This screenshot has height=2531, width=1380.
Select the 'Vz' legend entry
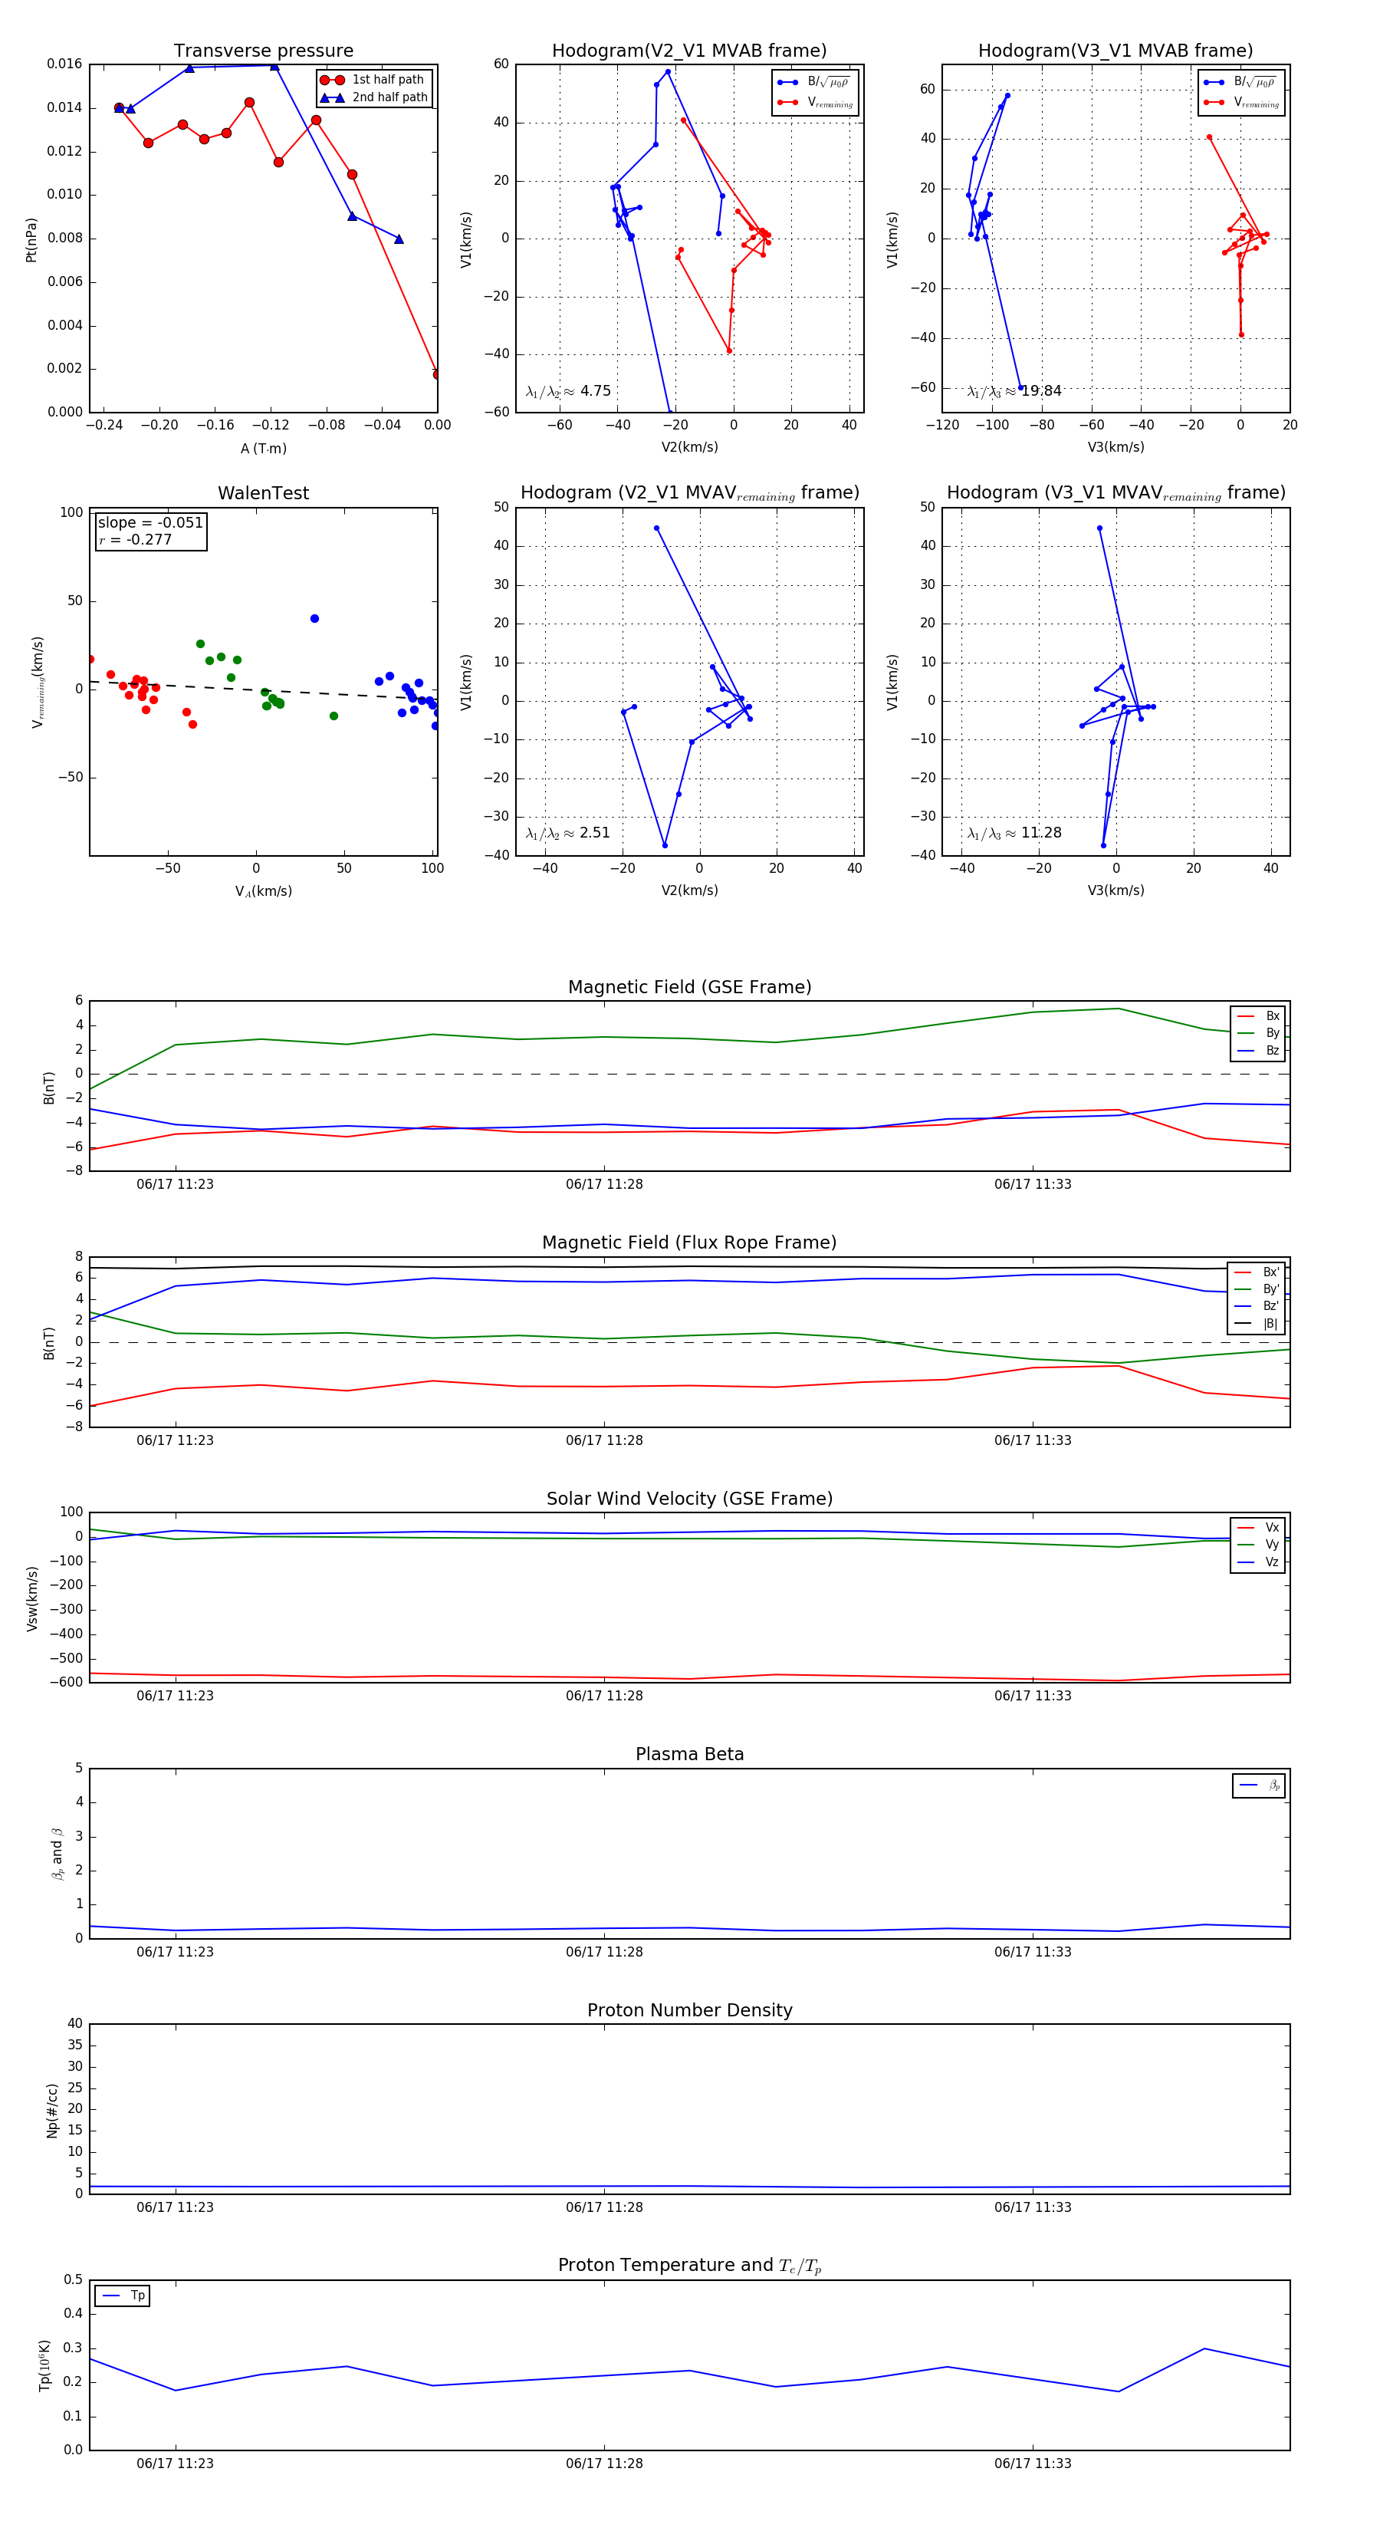tap(1258, 1562)
